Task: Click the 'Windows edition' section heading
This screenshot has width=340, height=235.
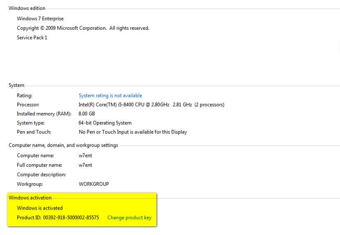Action: tap(27, 8)
